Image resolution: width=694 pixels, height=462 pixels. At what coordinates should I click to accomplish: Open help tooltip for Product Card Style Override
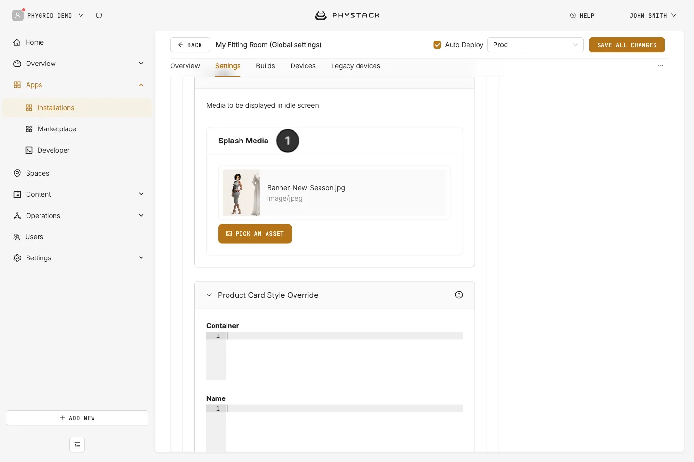[x=459, y=295]
